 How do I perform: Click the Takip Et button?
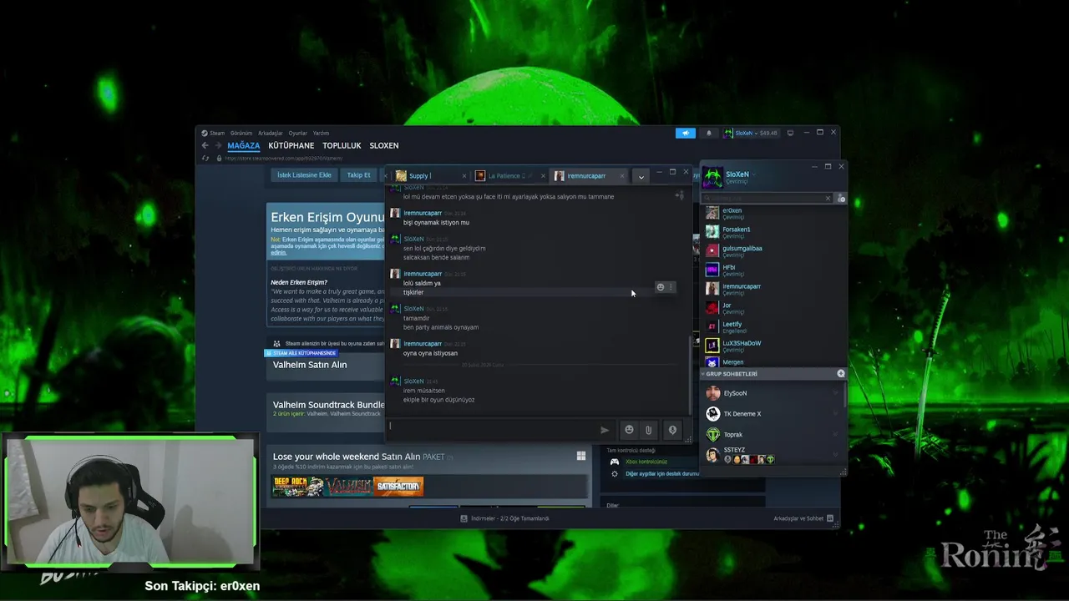[x=359, y=175]
